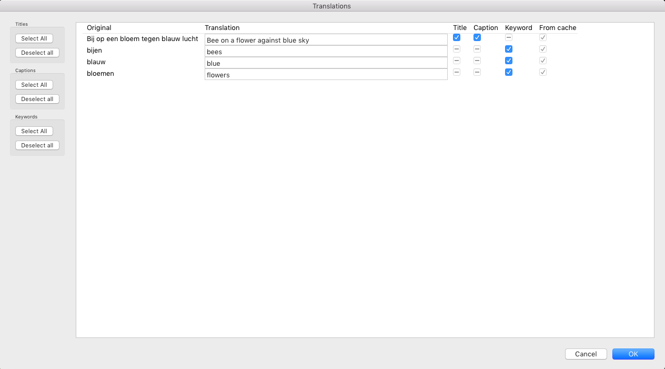Viewport: 665px width, 369px height.
Task: Enable Title checkbox for 'bijen' row
Action: [457, 49]
